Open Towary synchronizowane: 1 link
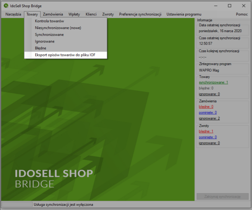Screen dimensions: 252x210 213,82
